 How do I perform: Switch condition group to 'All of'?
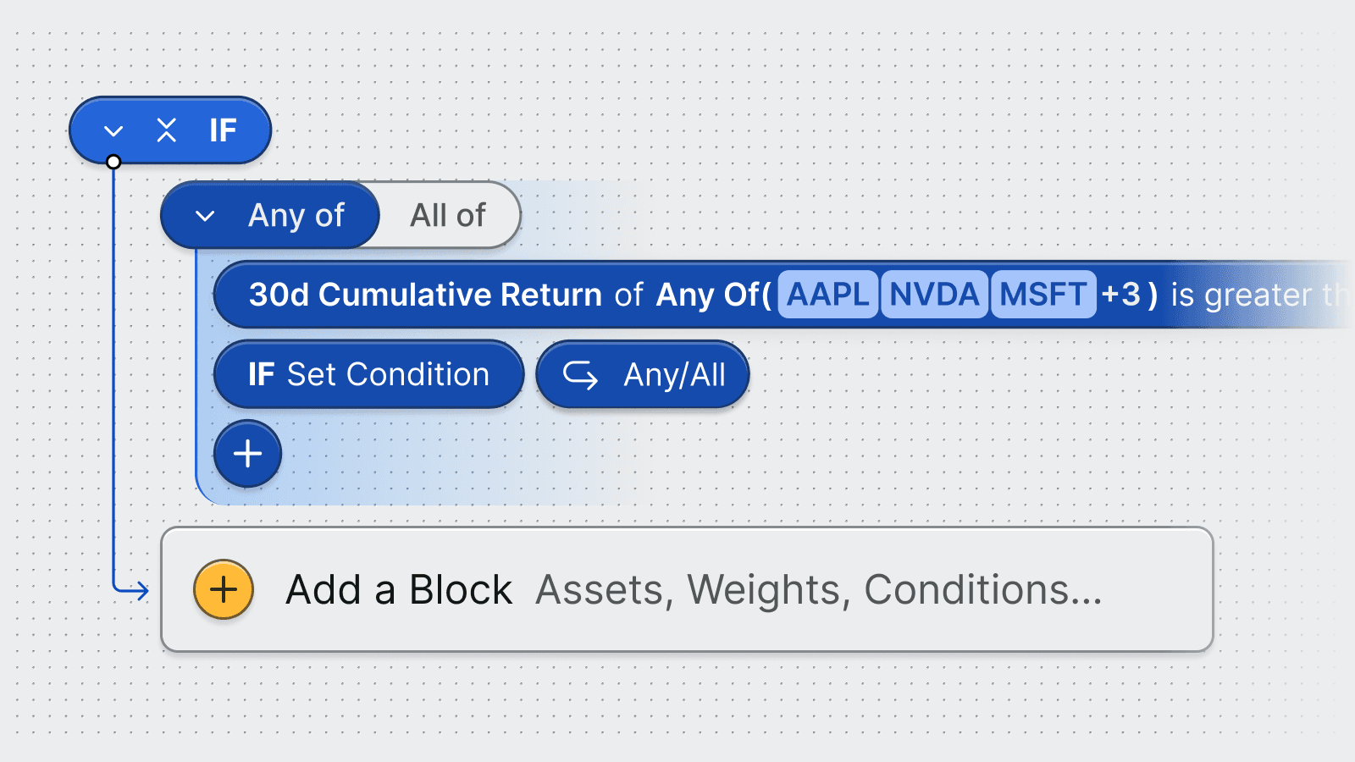pos(448,216)
